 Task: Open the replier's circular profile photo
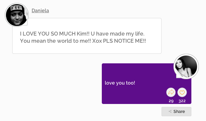point(186,66)
